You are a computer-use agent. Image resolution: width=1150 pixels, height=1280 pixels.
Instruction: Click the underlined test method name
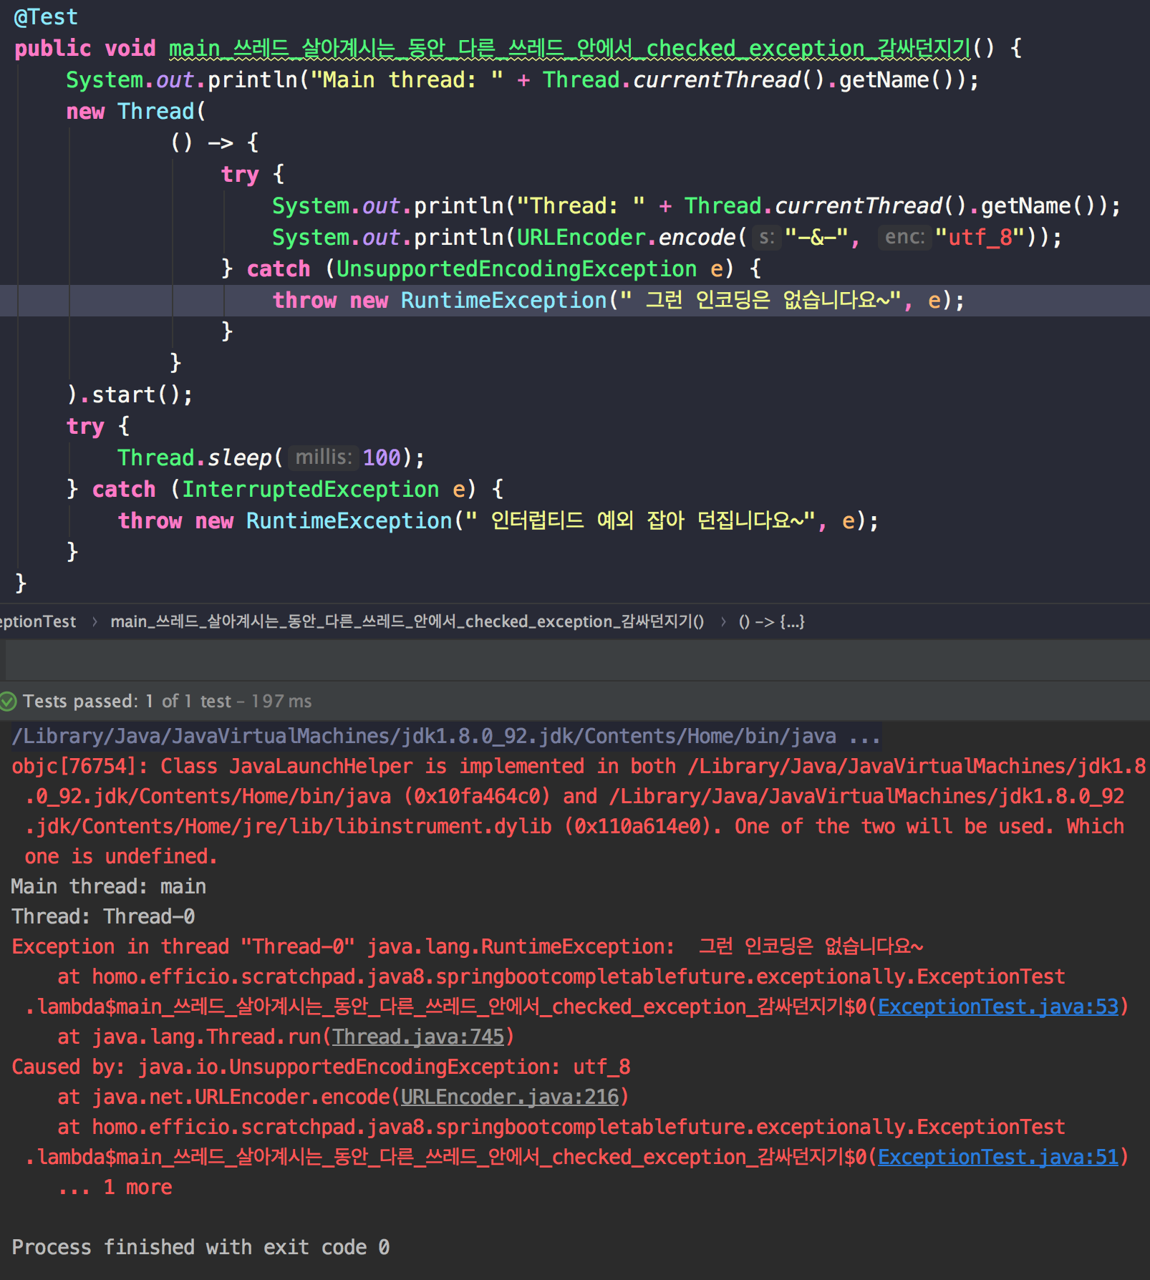tap(569, 48)
